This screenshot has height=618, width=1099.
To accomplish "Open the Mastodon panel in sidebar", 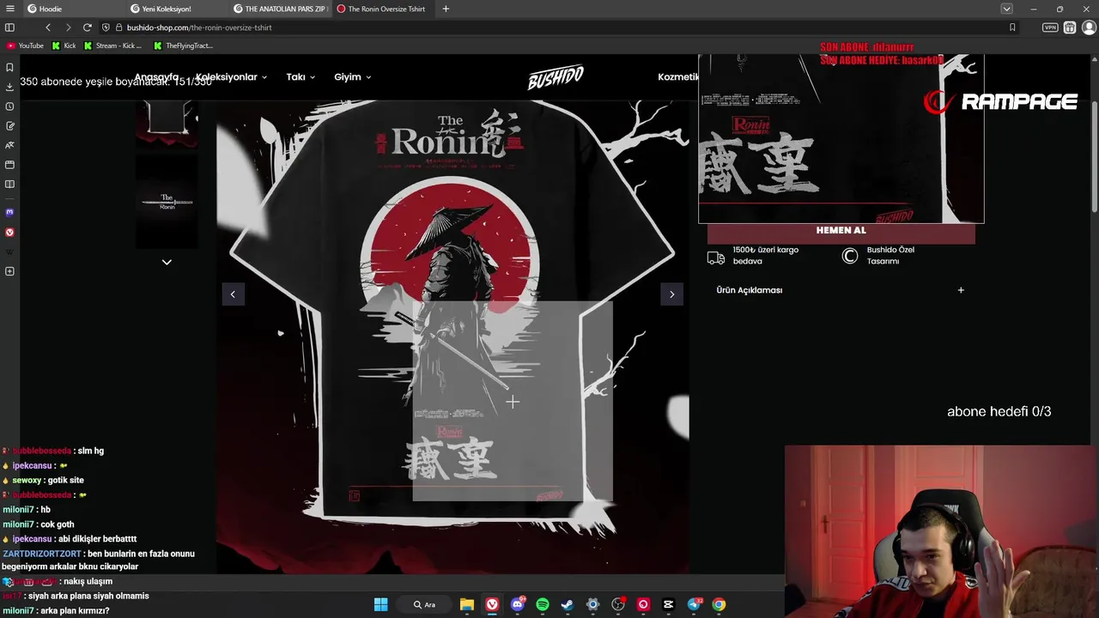I will point(9,212).
